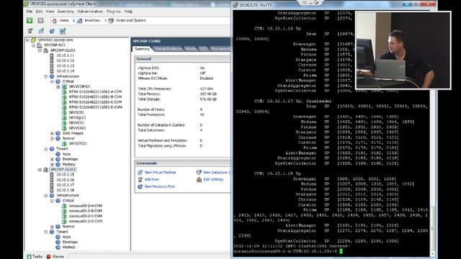461x259 pixels.
Task: Select the SRVVCOPS01 vApp item
Action: [x=79, y=86]
